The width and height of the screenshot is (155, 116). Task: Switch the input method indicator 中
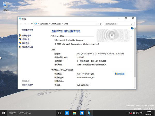tap(141, 113)
